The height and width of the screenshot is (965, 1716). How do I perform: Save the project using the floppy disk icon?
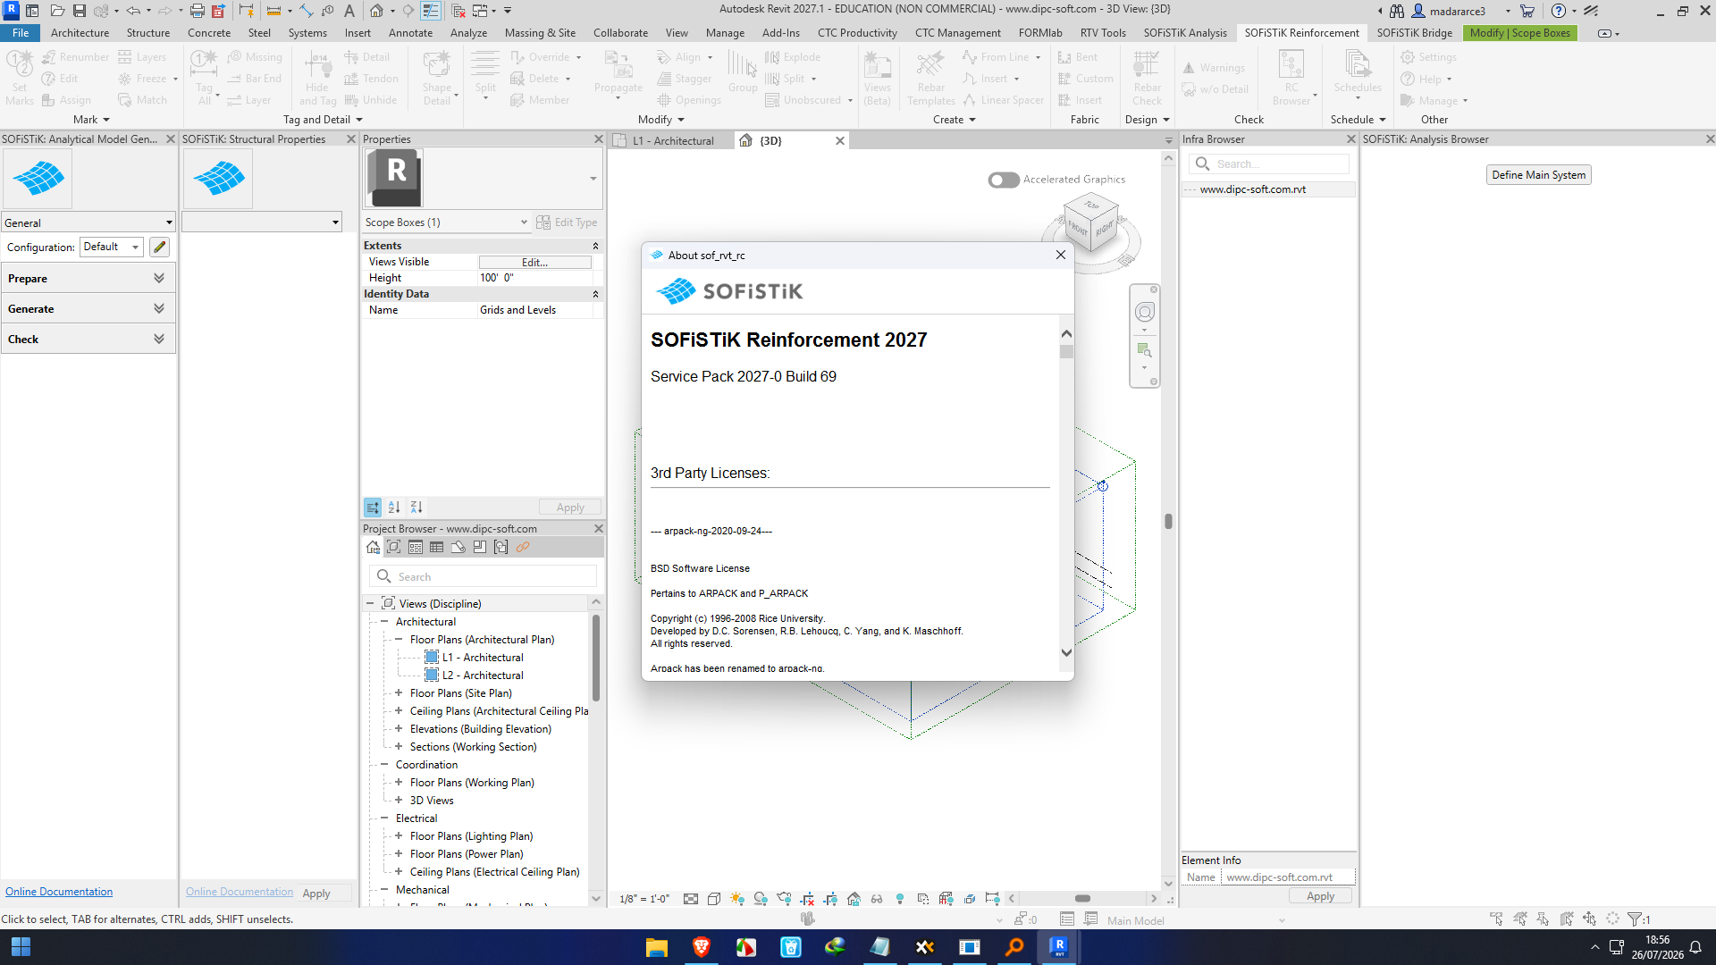(80, 11)
